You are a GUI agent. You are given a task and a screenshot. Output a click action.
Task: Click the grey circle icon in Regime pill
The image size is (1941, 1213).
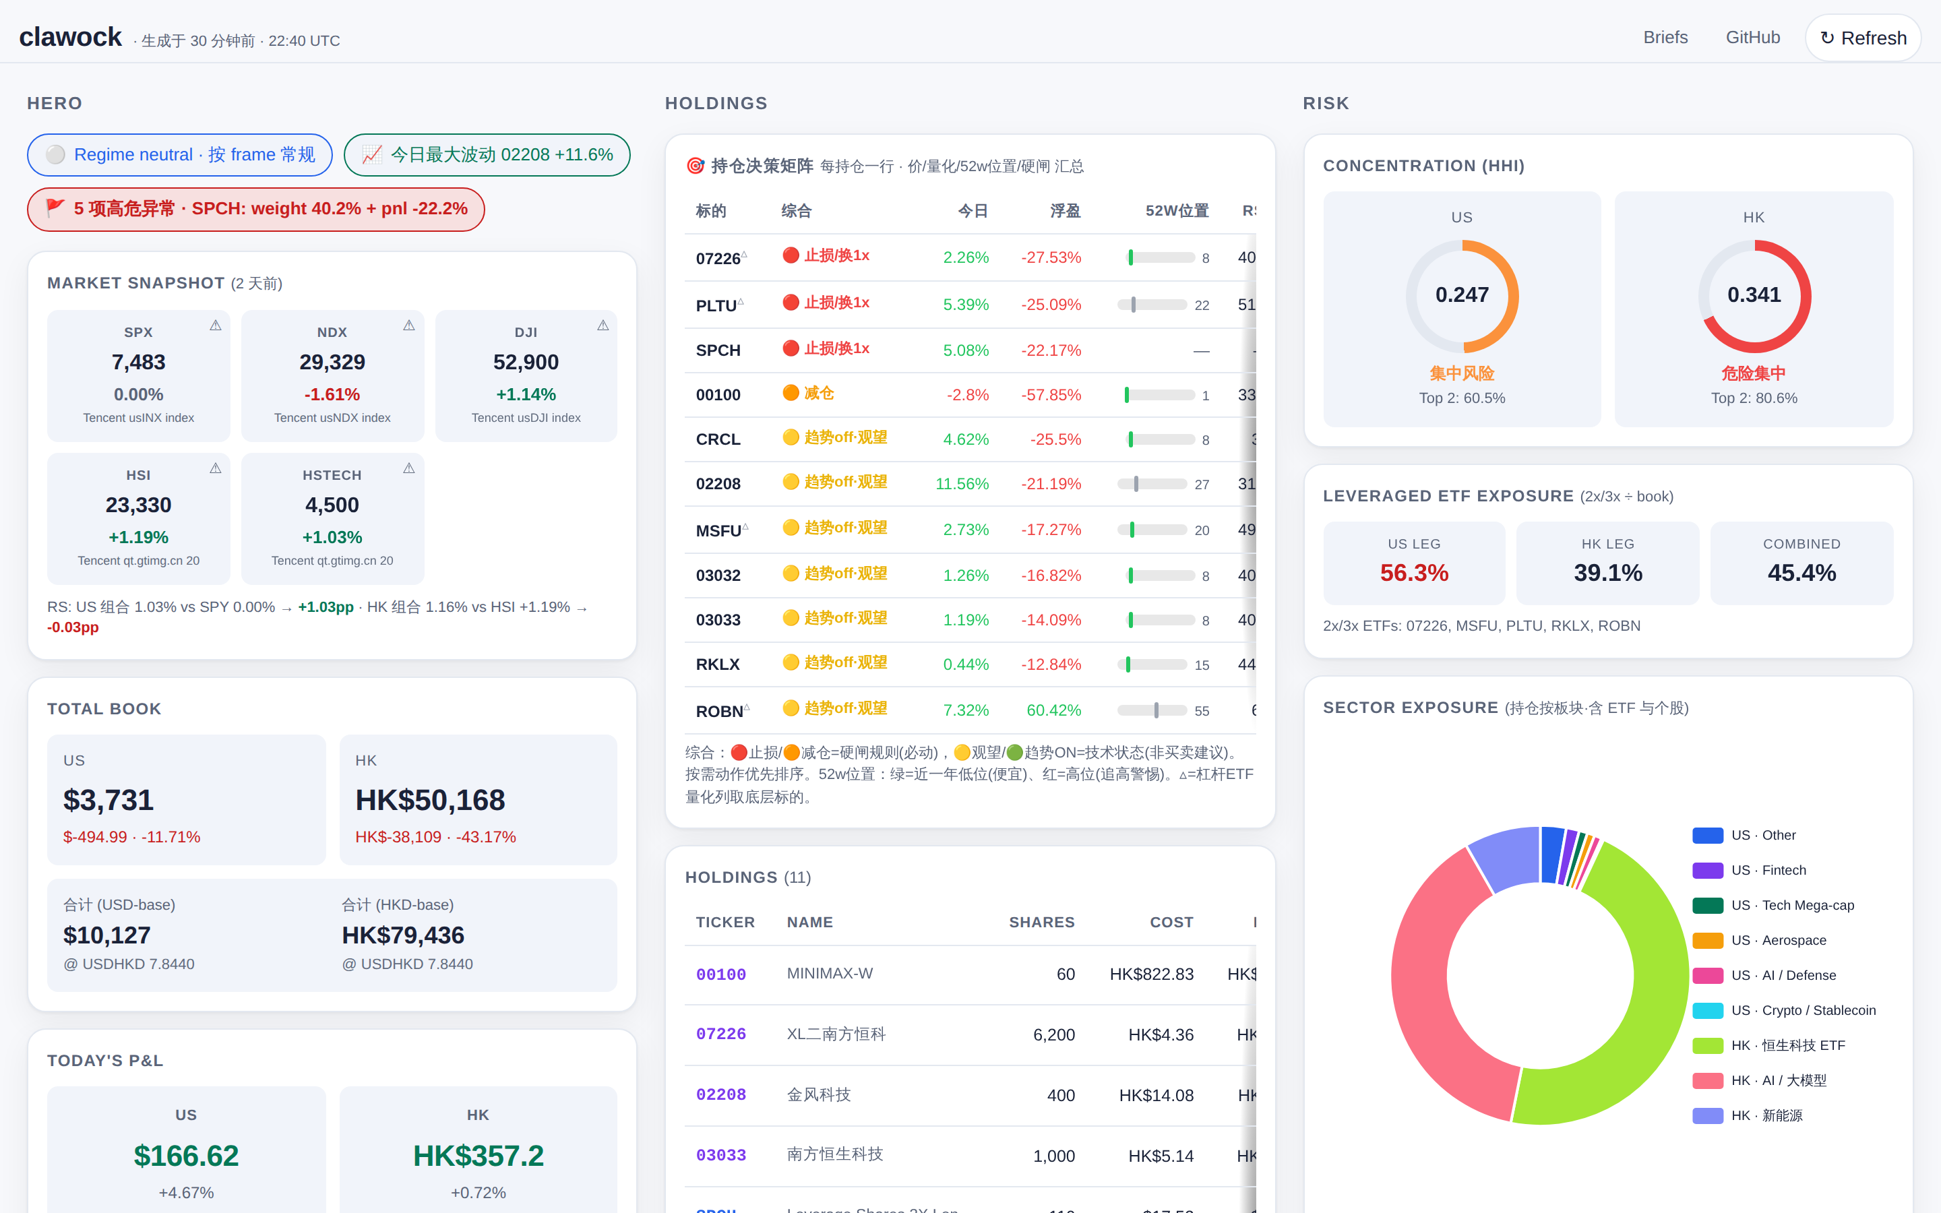coord(55,155)
